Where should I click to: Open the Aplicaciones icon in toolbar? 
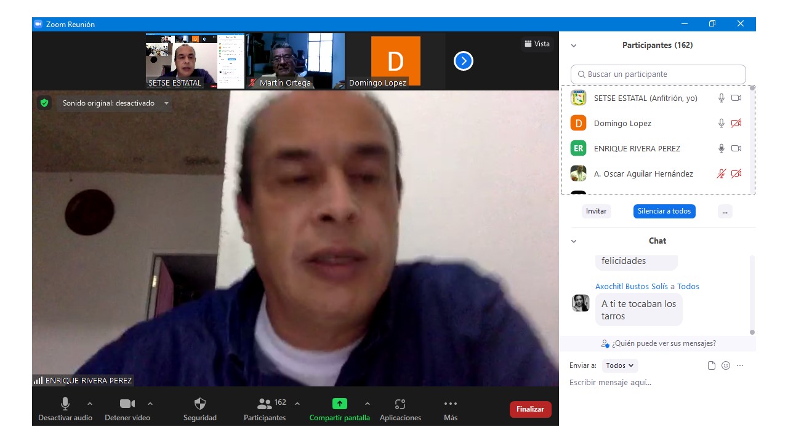pyautogui.click(x=400, y=404)
